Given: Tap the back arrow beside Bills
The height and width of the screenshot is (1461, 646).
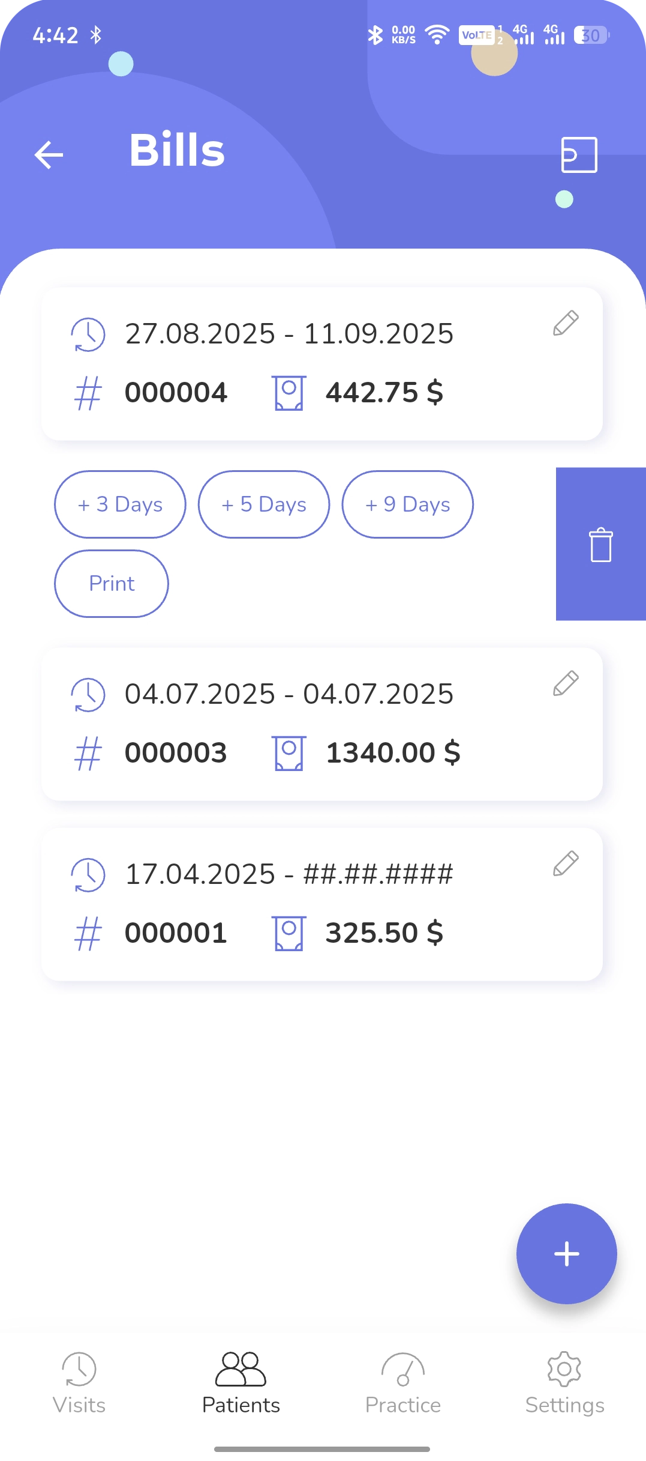Looking at the screenshot, I should (x=49, y=155).
